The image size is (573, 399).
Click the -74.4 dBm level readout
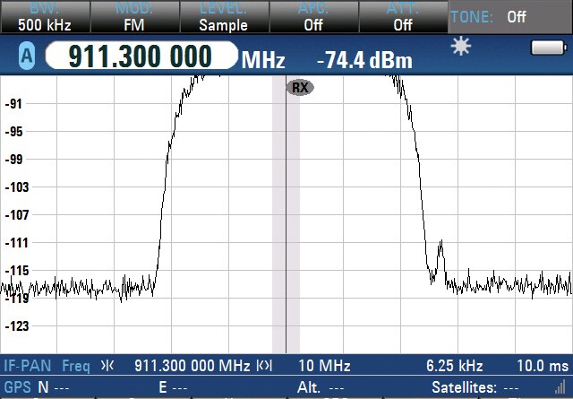point(364,60)
